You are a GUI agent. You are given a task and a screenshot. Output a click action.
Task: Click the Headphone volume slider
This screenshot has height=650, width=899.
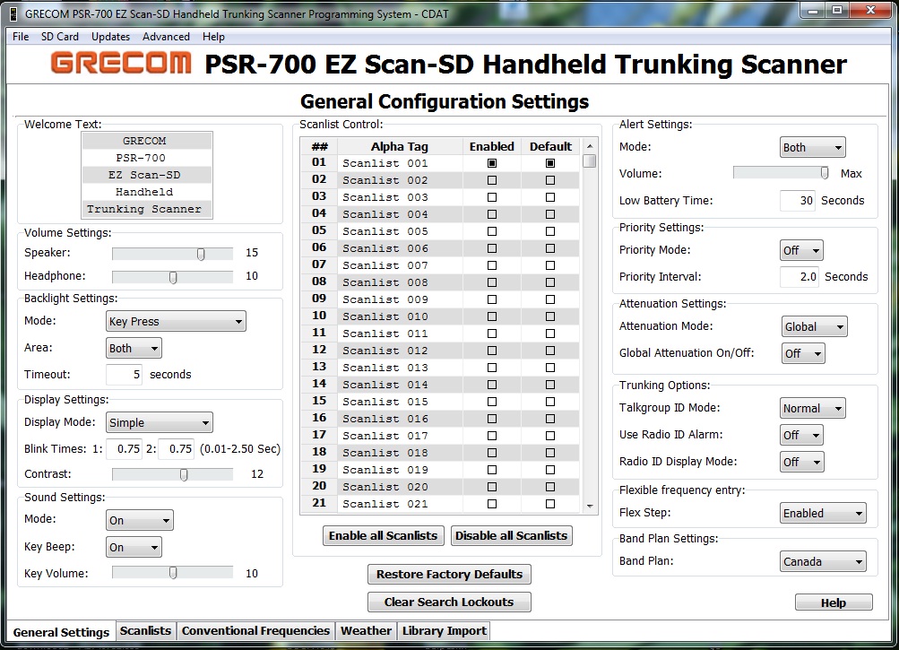tap(173, 277)
